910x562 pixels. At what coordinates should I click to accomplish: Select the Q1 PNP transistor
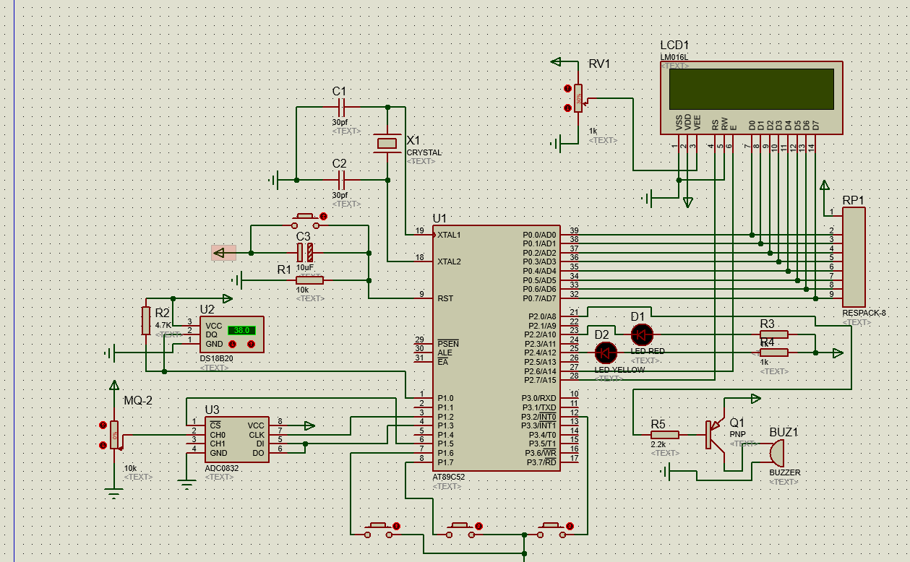pyautogui.click(x=716, y=435)
